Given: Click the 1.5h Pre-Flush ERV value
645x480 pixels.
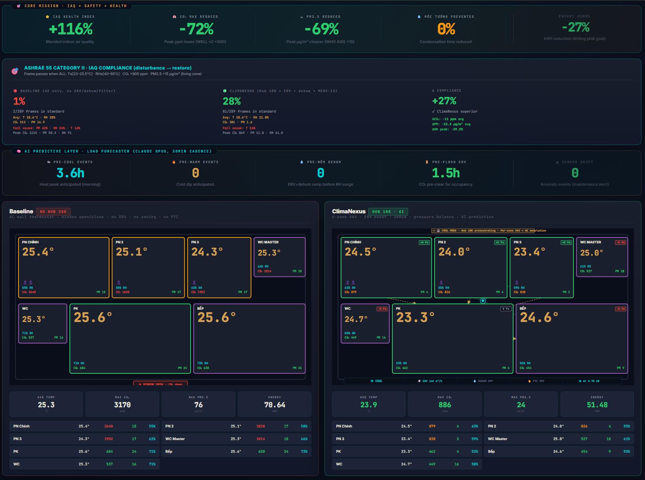Looking at the screenshot, I should [x=446, y=173].
